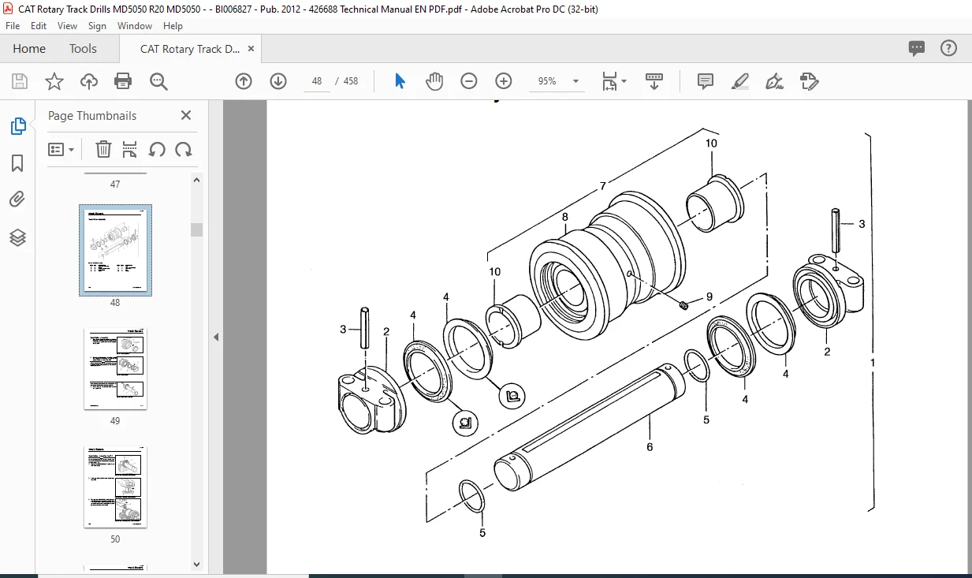This screenshot has height=578, width=972.
Task: Open the View menu
Action: click(68, 26)
